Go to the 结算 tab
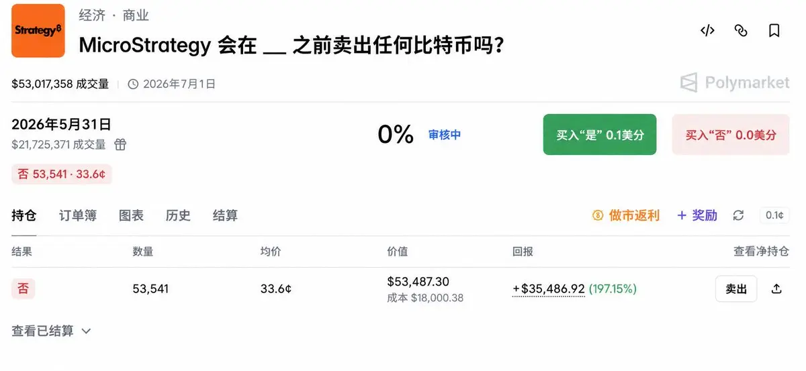806x371 pixels. [225, 215]
